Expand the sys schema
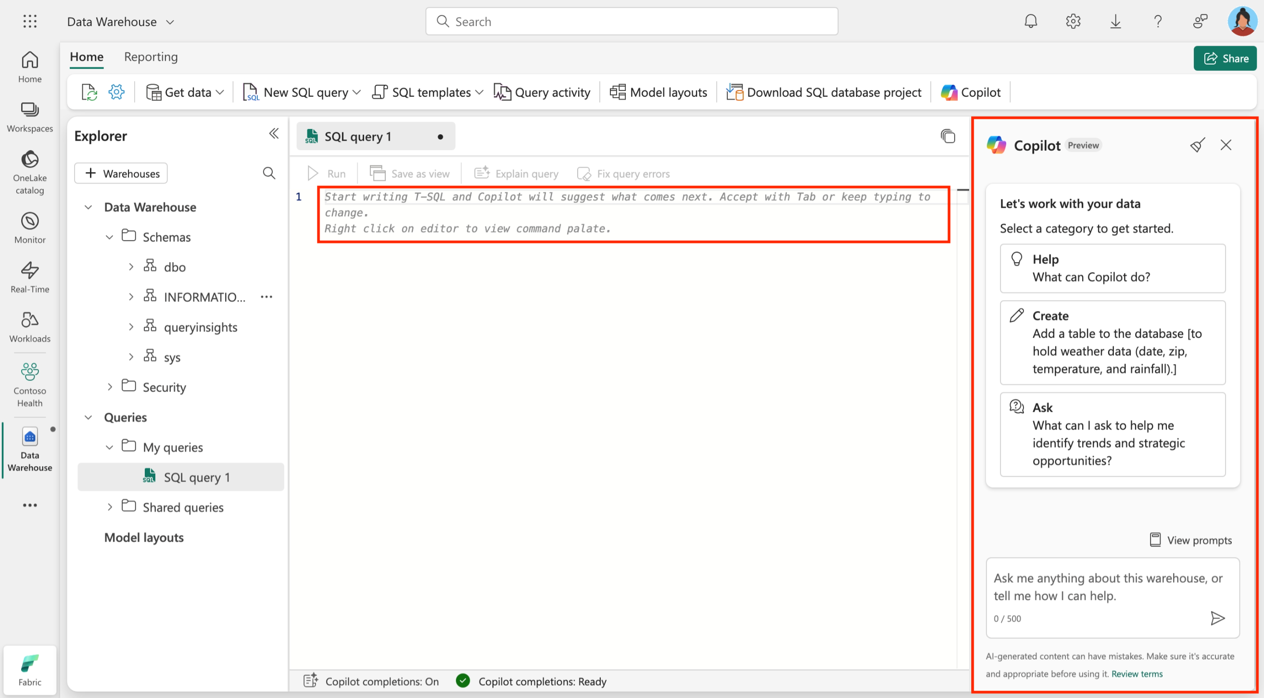 [x=130, y=356]
